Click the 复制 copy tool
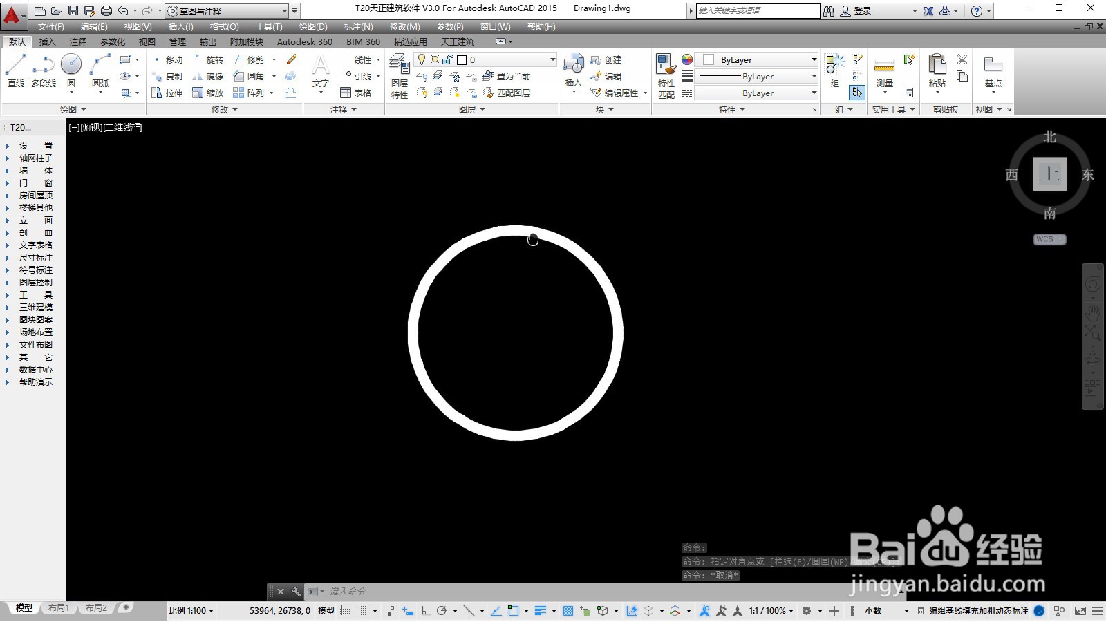This screenshot has height=622, width=1106. (167, 76)
